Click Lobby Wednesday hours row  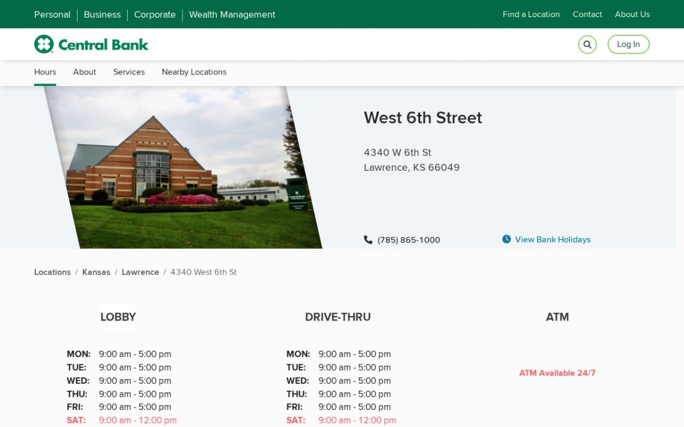pos(119,381)
